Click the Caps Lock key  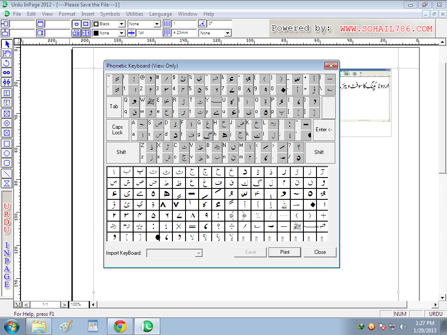[x=117, y=130]
